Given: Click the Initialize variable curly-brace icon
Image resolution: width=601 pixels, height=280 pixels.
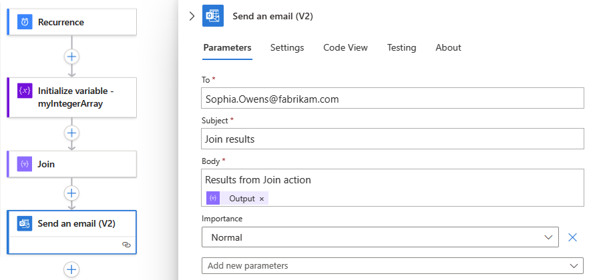Looking at the screenshot, I should 25,91.
